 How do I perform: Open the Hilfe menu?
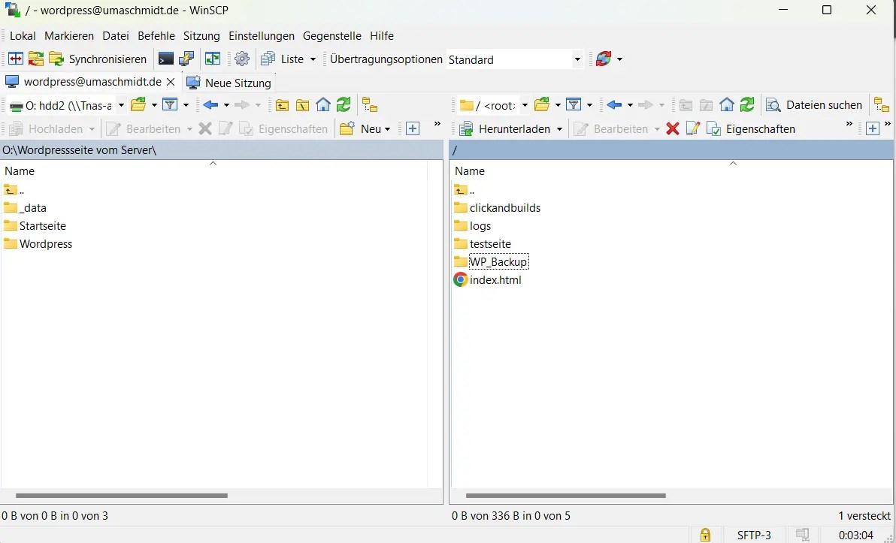tap(382, 36)
